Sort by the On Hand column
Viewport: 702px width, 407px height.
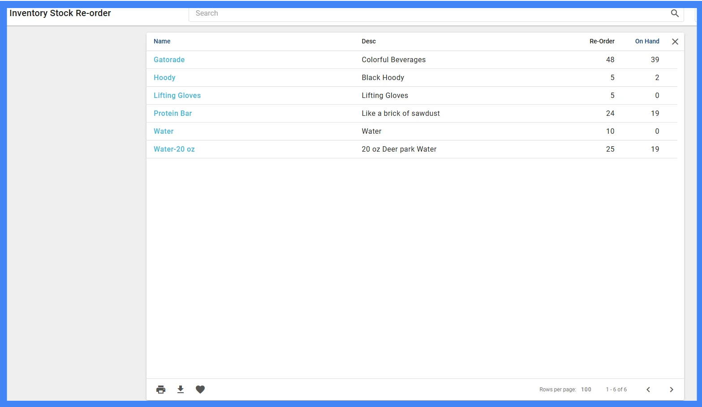tap(647, 41)
